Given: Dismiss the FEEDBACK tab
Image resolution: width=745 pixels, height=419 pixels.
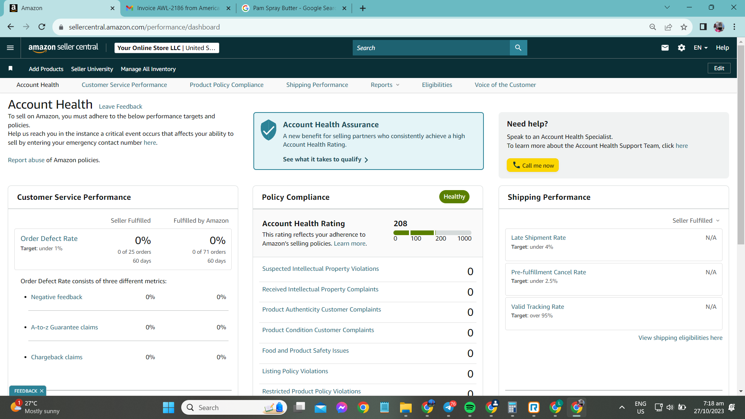Looking at the screenshot, I should [42, 391].
